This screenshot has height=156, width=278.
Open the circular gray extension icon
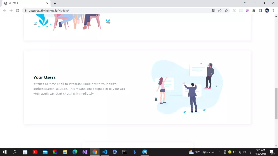click(x=234, y=11)
